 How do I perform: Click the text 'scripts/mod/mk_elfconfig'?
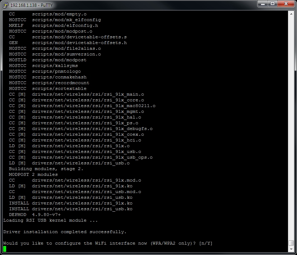coord(66,20)
